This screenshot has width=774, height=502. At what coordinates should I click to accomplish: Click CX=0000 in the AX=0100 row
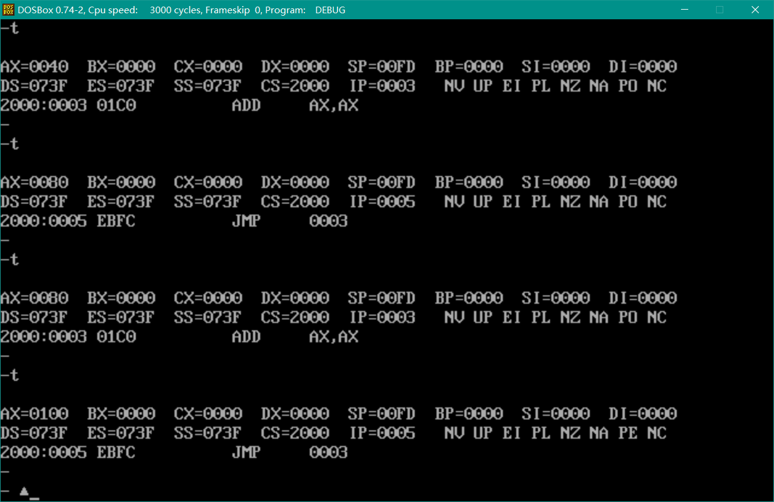(208, 413)
